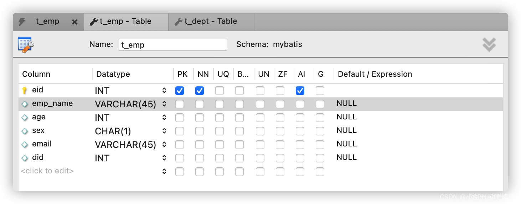Click the lightning bolt query tab icon
521x204 pixels.
pos(22,22)
